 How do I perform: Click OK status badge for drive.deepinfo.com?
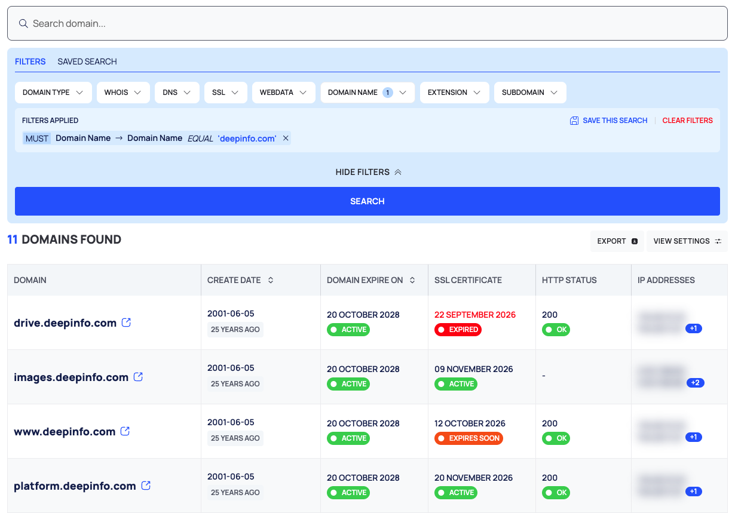(556, 330)
